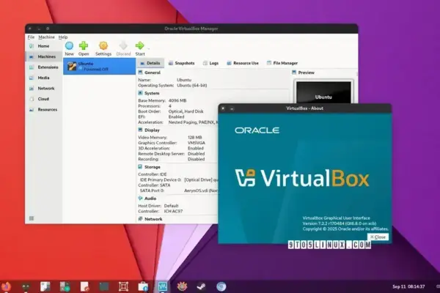This screenshot has width=440, height=293.
Task: Click the About dialog minimize button
Action: (232, 108)
